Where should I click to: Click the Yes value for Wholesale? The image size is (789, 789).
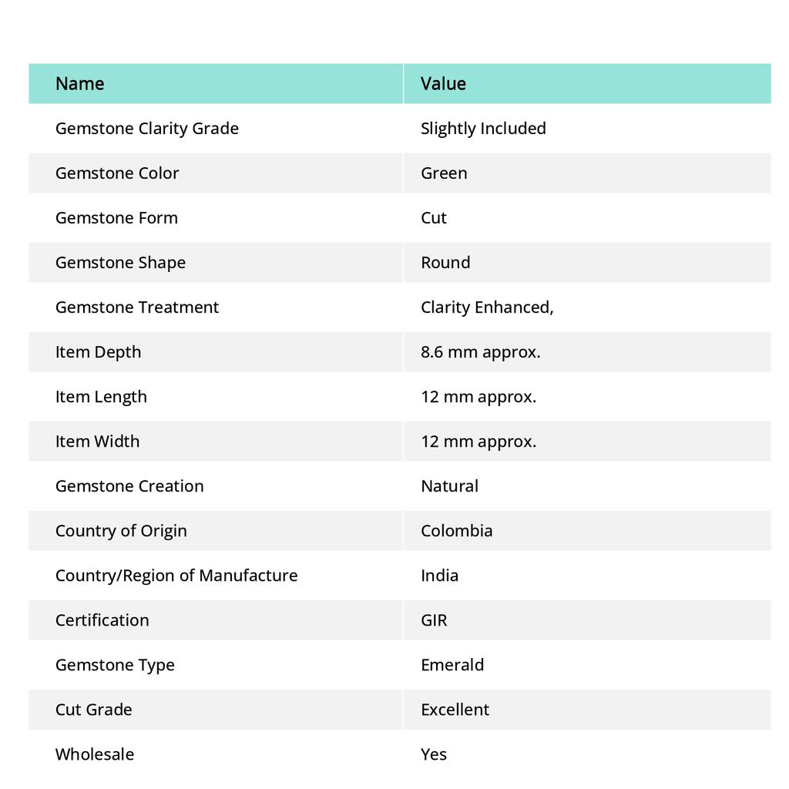point(434,754)
